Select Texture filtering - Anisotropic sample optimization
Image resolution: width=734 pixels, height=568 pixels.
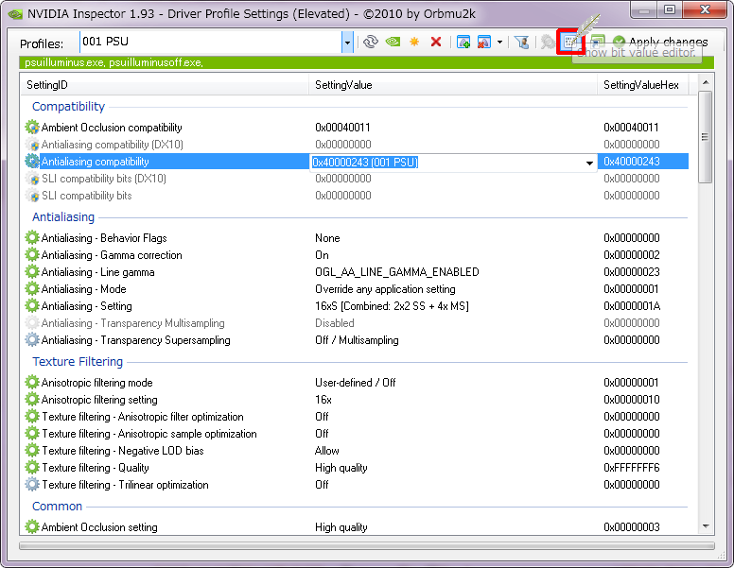pyautogui.click(x=149, y=434)
